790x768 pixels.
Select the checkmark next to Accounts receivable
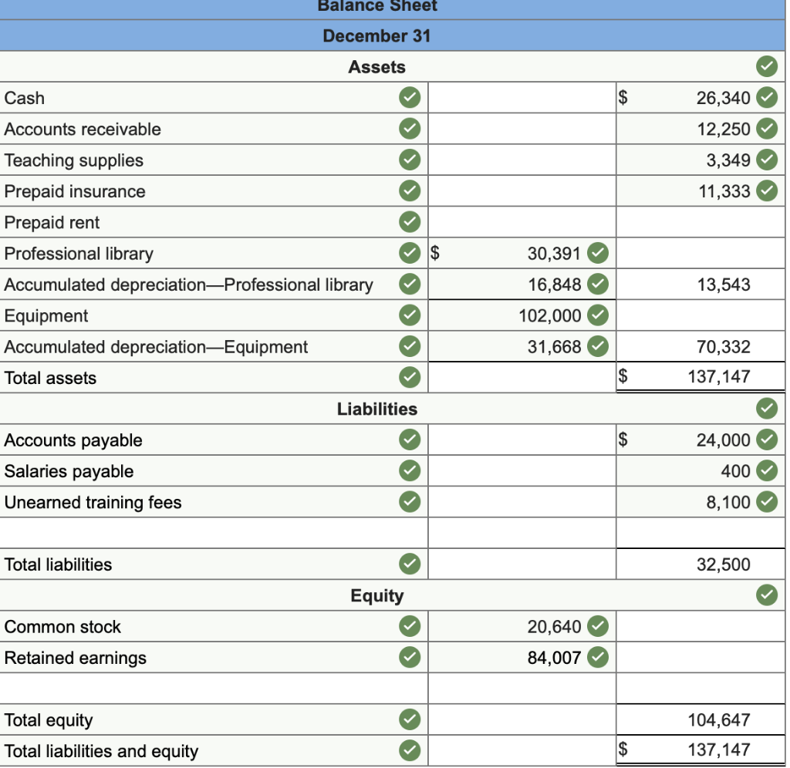point(407,129)
